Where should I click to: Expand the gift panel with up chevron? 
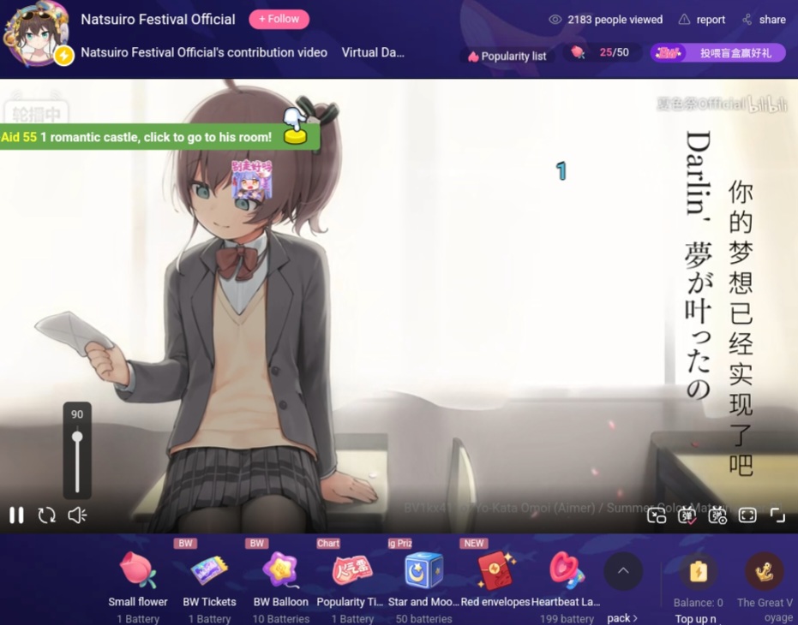pos(623,570)
